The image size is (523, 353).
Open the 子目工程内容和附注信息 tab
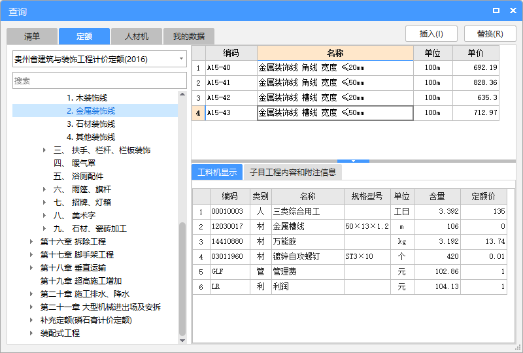point(292,172)
